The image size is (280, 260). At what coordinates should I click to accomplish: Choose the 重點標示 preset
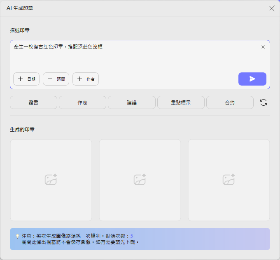181,102
